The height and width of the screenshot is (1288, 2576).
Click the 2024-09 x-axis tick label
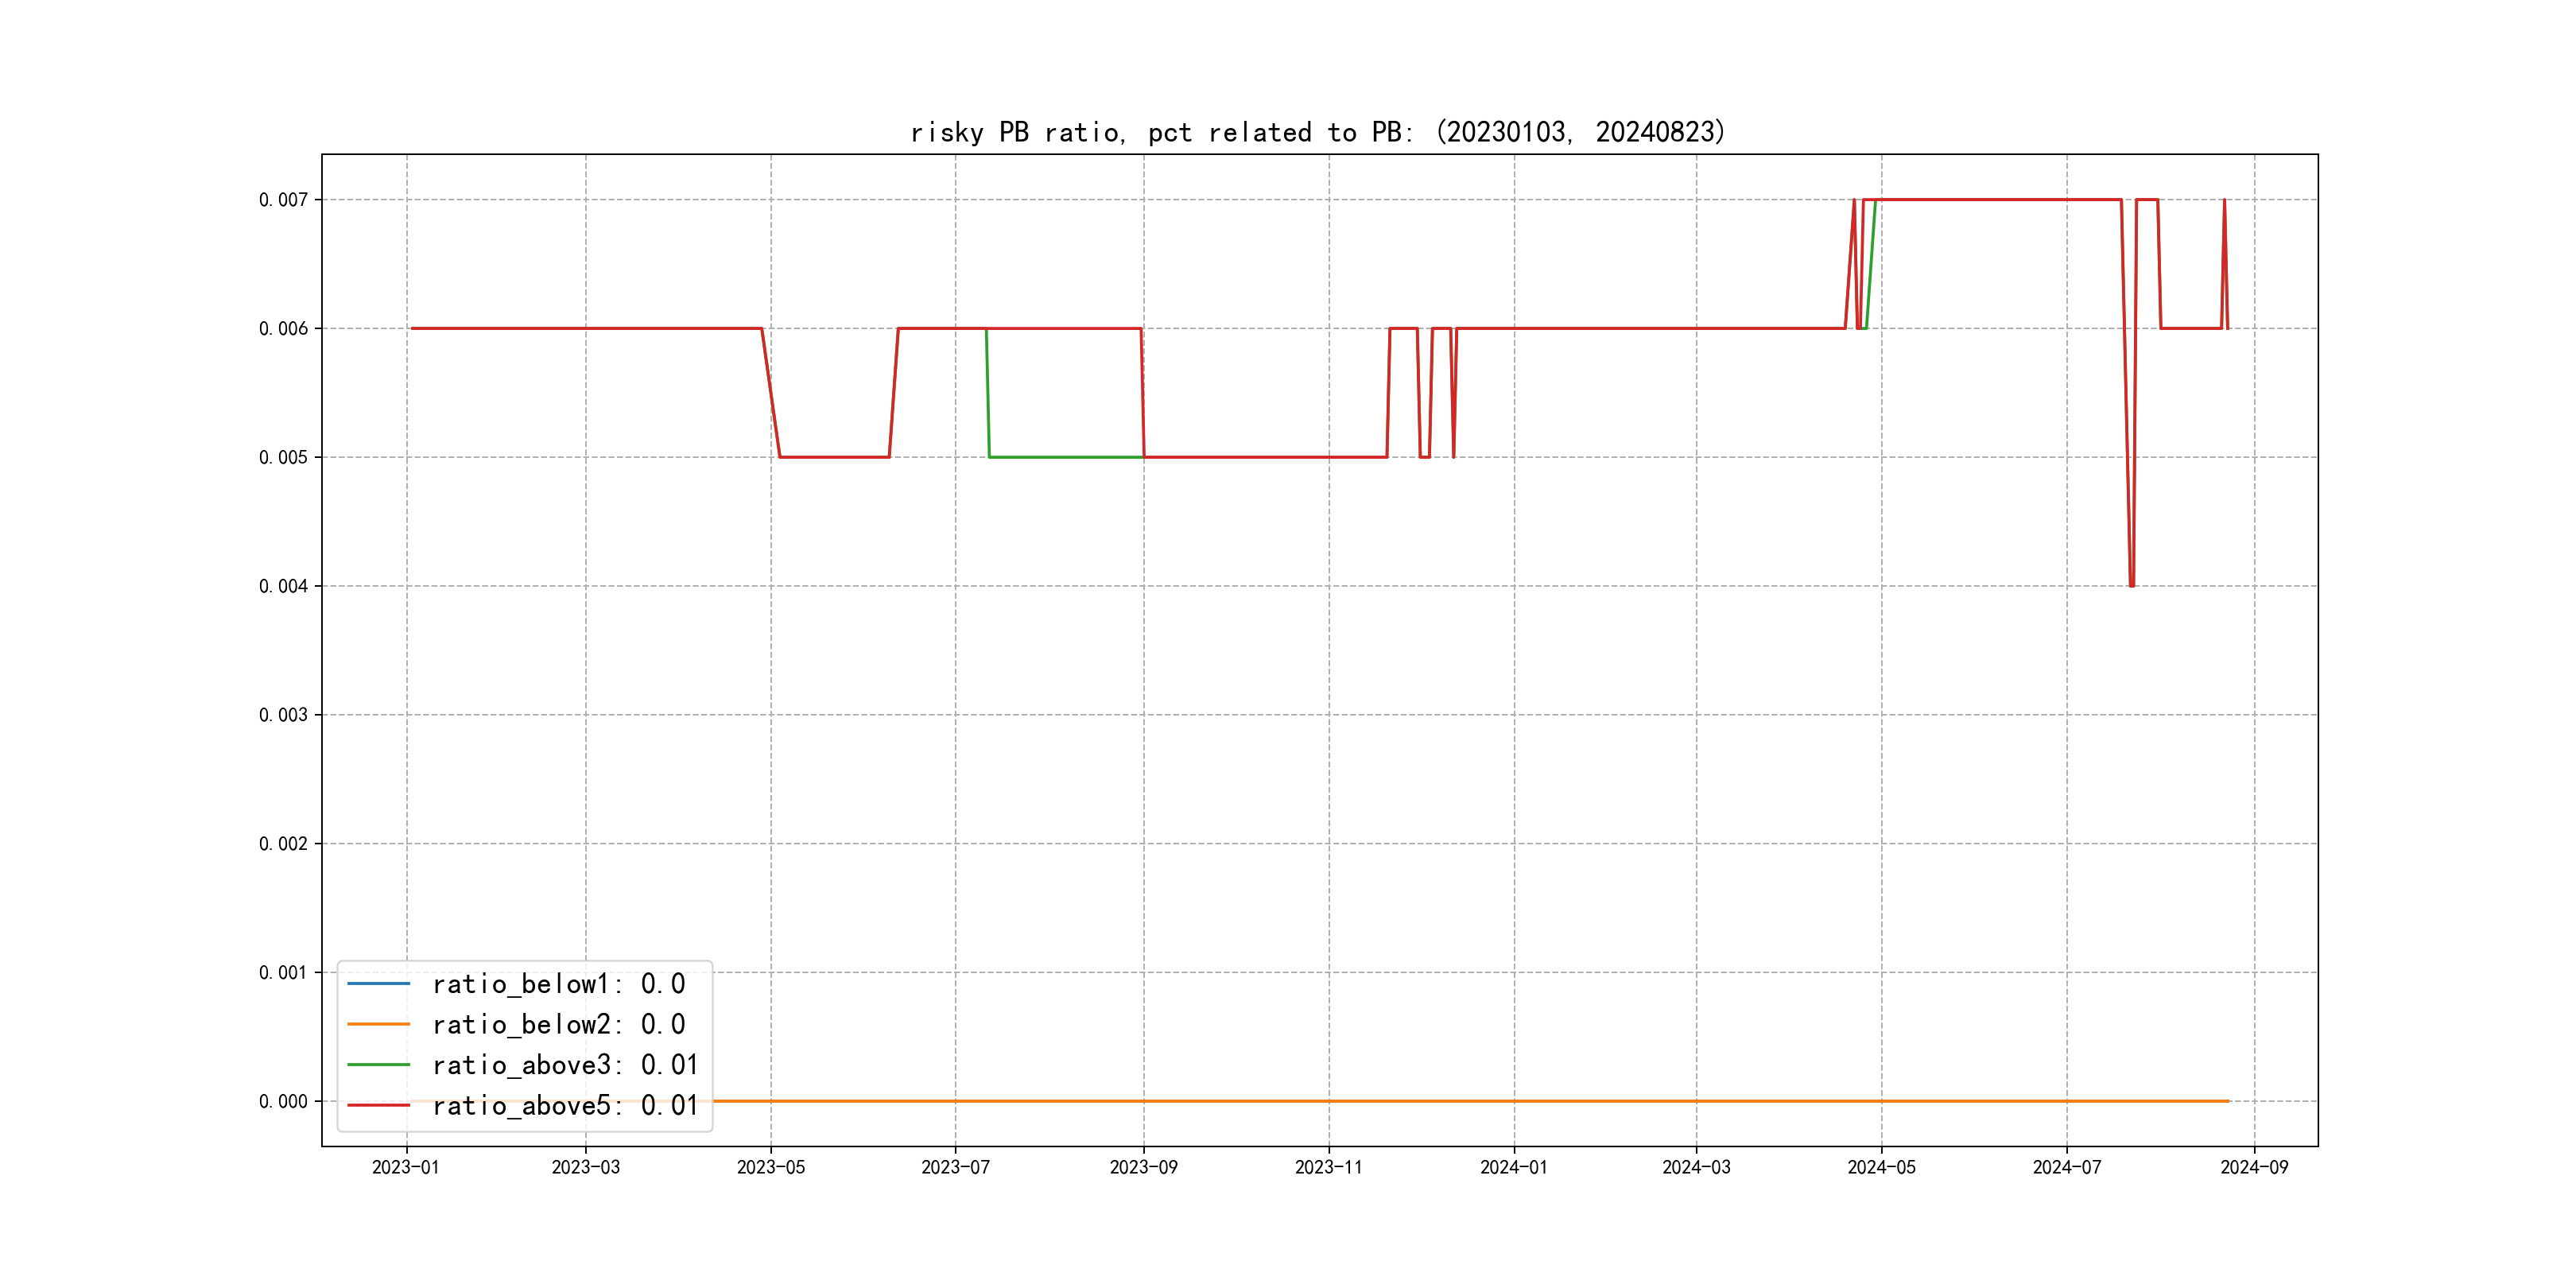pos(2254,1167)
